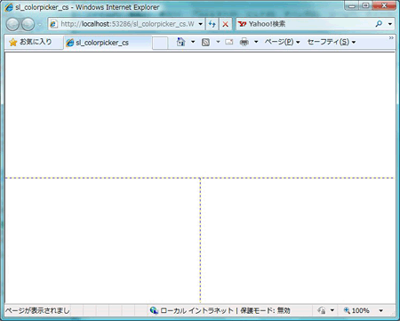Click the localhost URL address field
This screenshot has width=400, height=321.
[x=124, y=24]
